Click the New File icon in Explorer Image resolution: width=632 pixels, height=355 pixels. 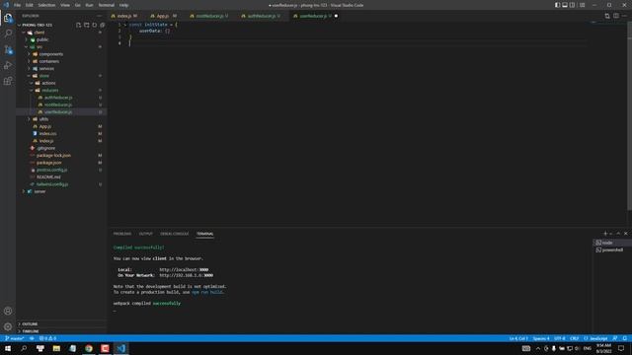(79, 25)
